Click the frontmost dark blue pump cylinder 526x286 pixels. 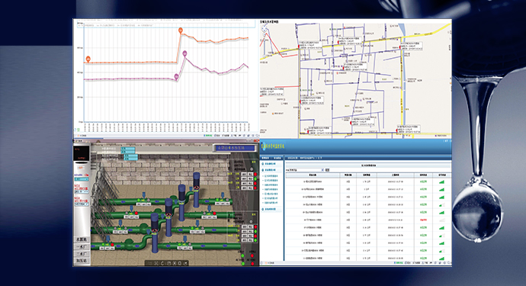pyautogui.click(x=155, y=233)
